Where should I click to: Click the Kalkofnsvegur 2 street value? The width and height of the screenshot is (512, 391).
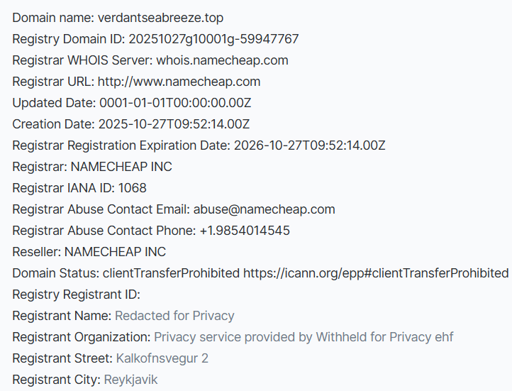pyautogui.click(x=162, y=358)
